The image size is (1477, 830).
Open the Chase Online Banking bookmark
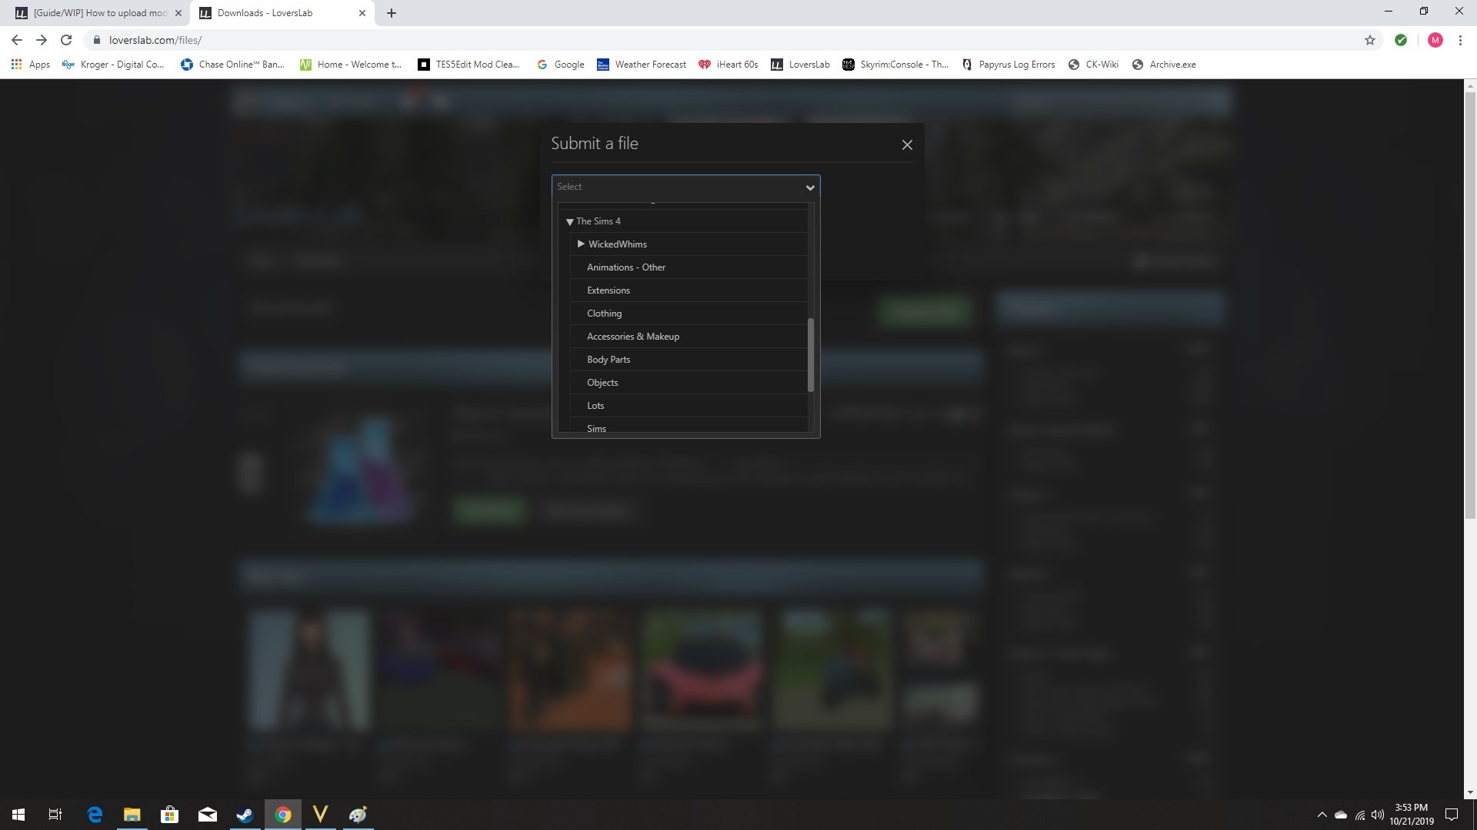[232, 65]
